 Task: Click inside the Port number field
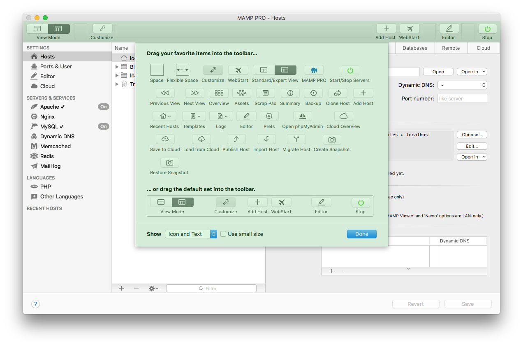click(x=462, y=98)
